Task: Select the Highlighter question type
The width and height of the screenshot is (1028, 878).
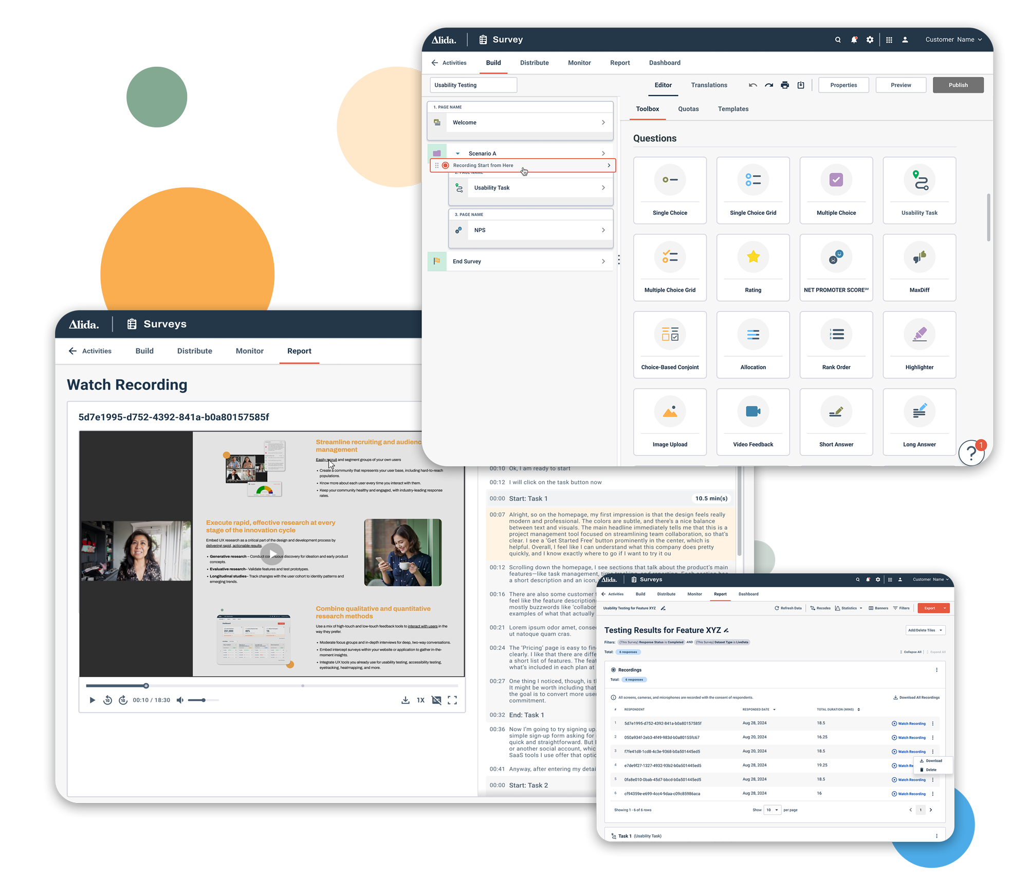Action: [x=919, y=347]
